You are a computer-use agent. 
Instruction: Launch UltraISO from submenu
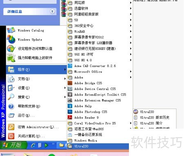155,112
